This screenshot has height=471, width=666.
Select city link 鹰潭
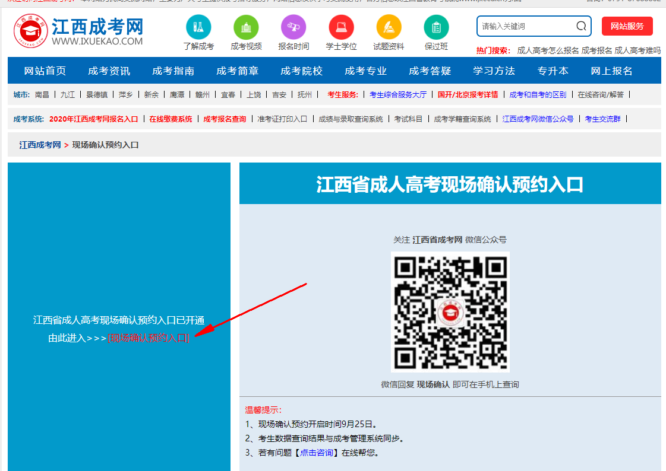pos(177,94)
